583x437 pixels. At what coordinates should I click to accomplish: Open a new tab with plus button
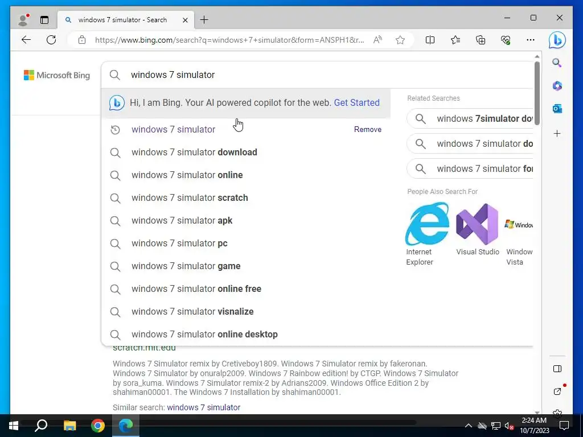coord(204,20)
